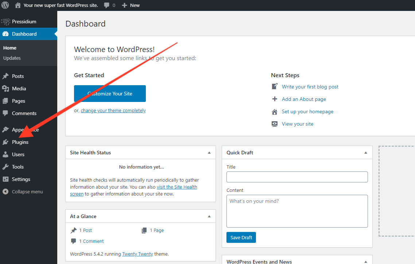Screen dimensions: 415x264
Task: Click the Settings sliders icon
Action: [x=5, y=179]
